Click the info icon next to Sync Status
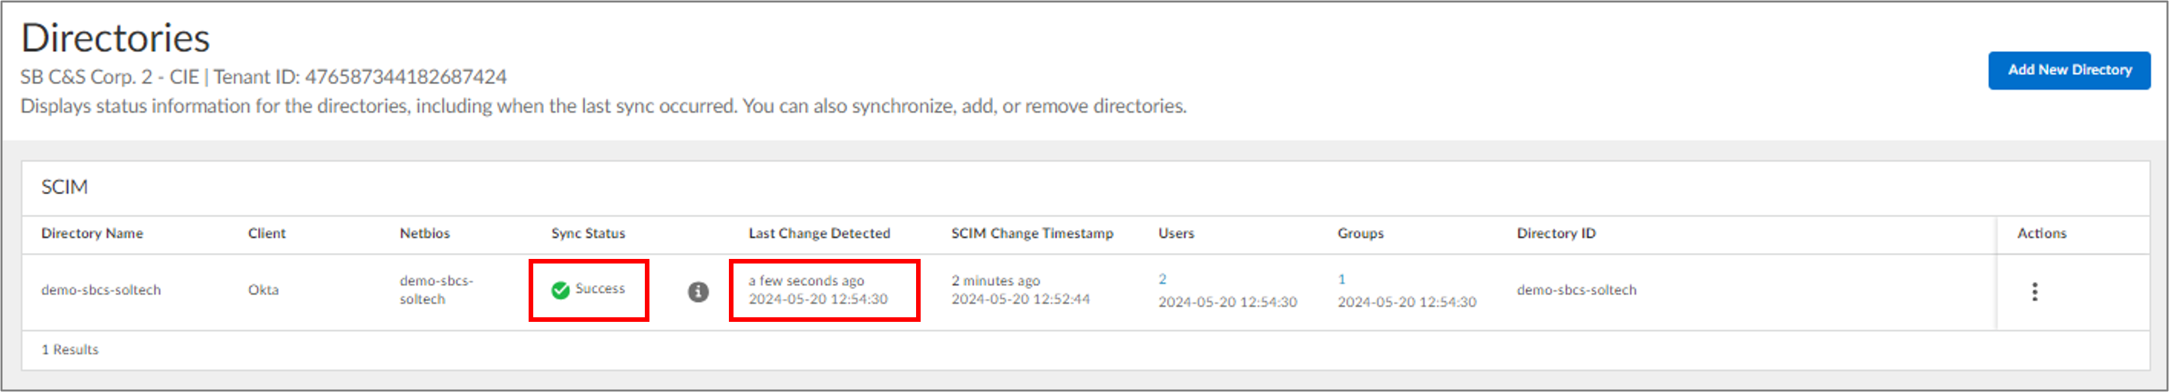This screenshot has width=2169, height=392. (x=698, y=292)
